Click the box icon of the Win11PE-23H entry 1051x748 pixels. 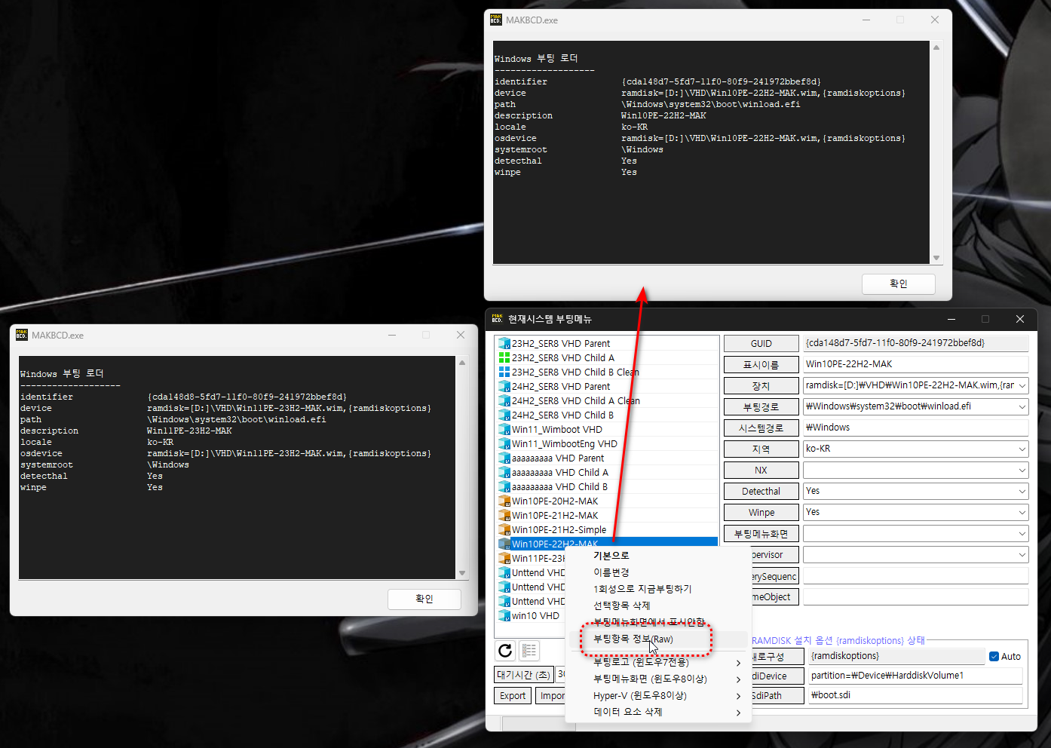click(504, 559)
